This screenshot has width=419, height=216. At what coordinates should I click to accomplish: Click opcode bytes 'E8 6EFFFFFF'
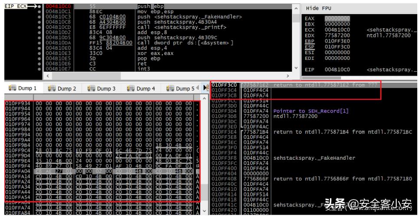(107, 27)
